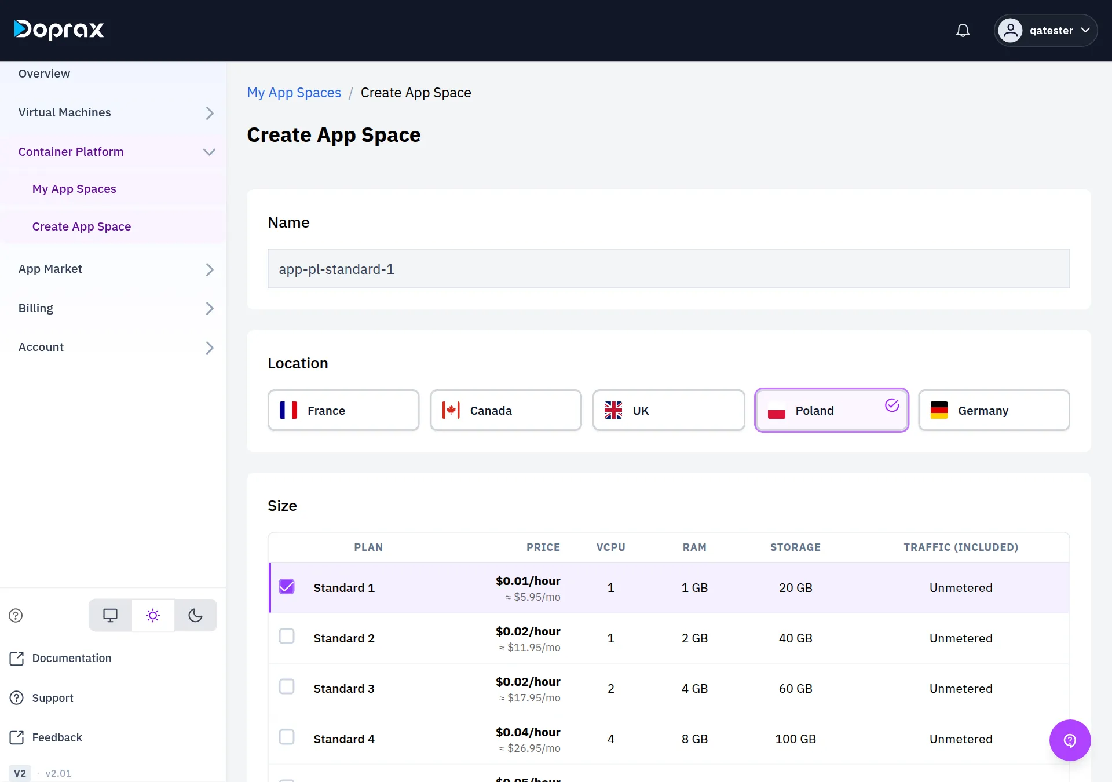Click the Germany flag icon

939,410
